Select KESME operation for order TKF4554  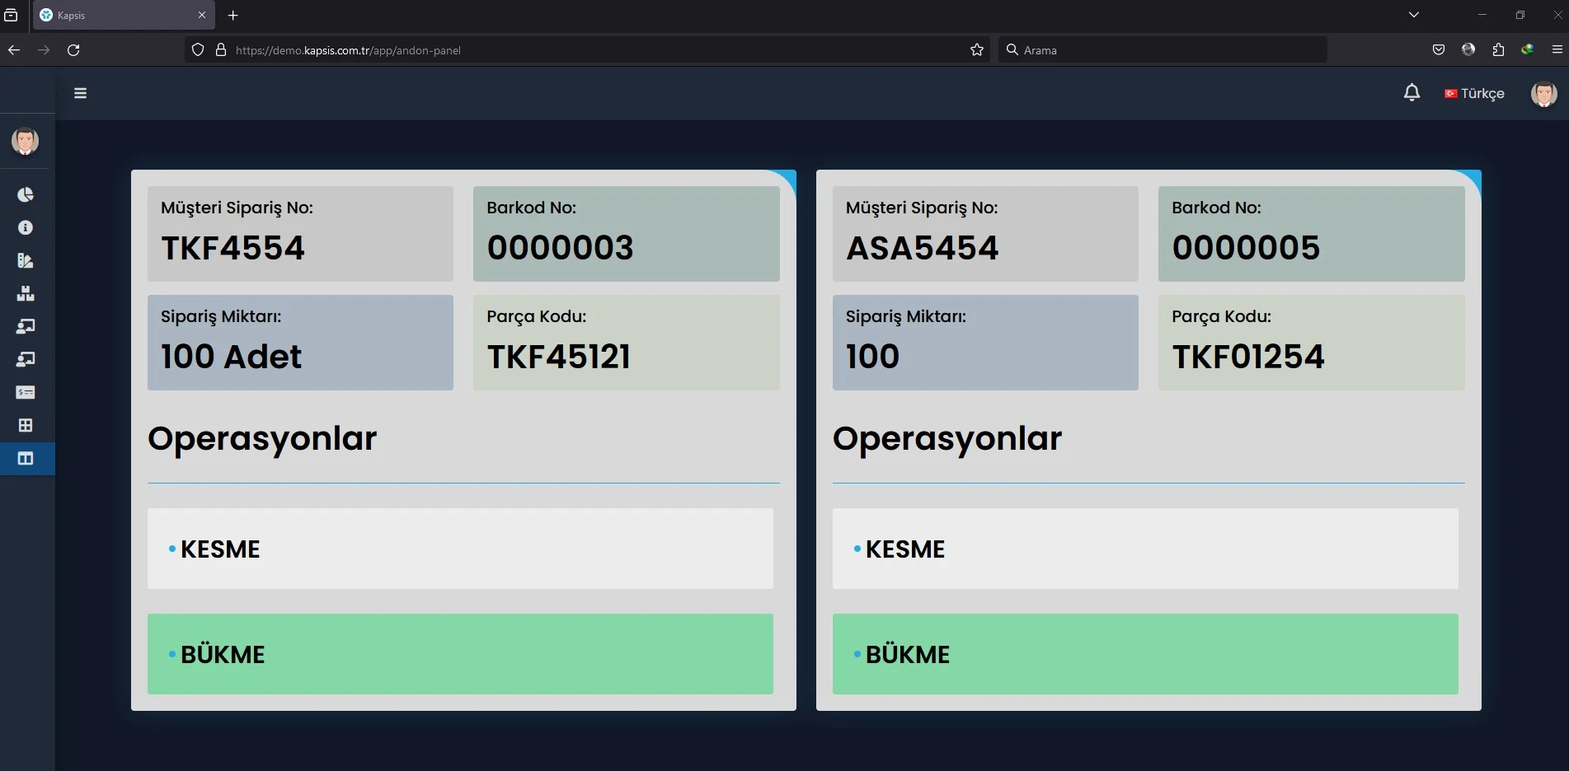(460, 549)
